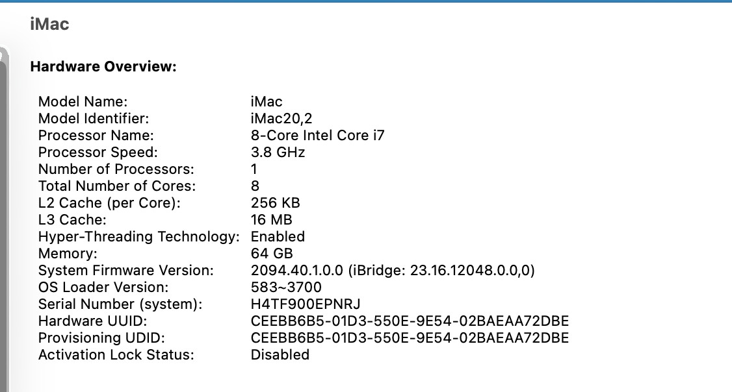Click the Hyper-Threading Technology label
732x392 pixels.
point(138,236)
